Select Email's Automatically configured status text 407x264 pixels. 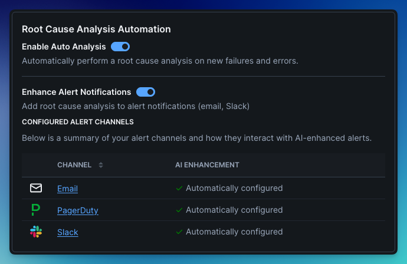234,189
